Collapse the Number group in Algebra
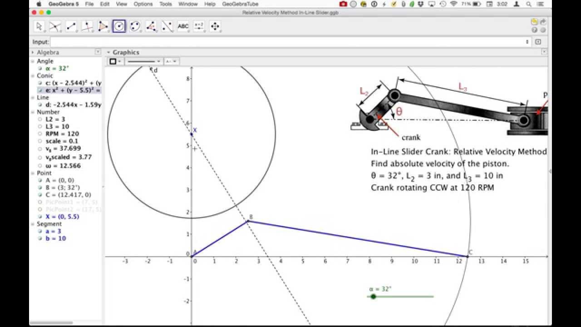The image size is (581, 327). pyautogui.click(x=33, y=112)
